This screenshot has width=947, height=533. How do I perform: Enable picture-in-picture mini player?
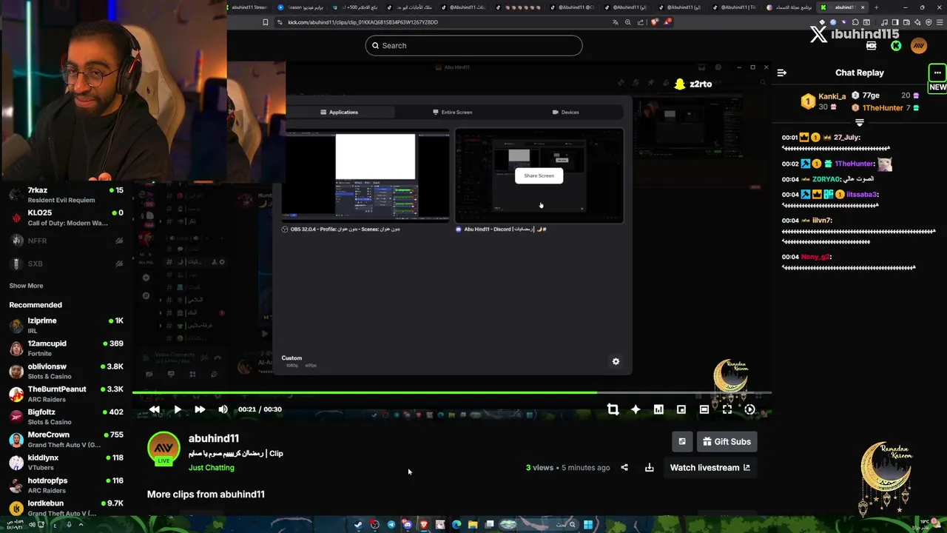point(681,409)
